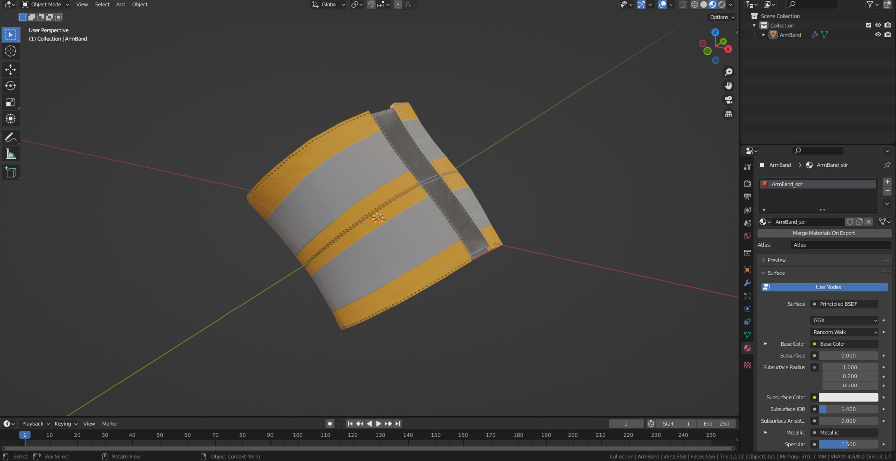
Task: Enable the Collection checkbox in the outliner
Action: pos(868,25)
